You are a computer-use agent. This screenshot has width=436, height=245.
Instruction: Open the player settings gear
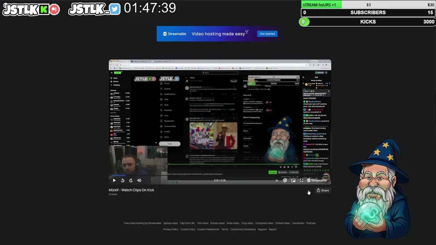point(285,180)
